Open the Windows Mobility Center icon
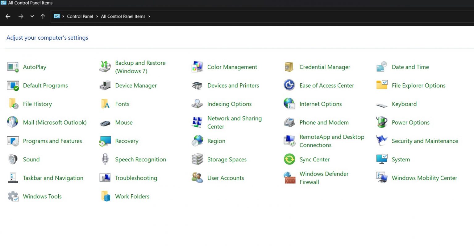Viewport: 474px width, 246px height. coord(382,178)
